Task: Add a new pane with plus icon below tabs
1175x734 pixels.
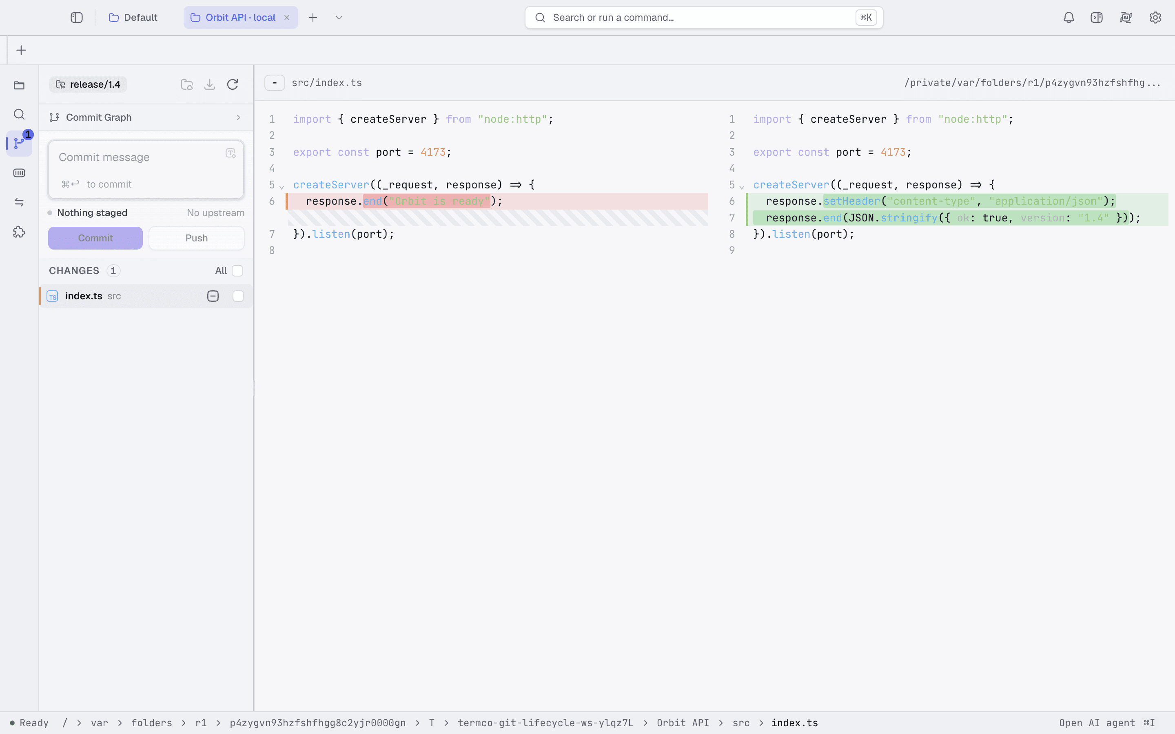Action: (21, 50)
